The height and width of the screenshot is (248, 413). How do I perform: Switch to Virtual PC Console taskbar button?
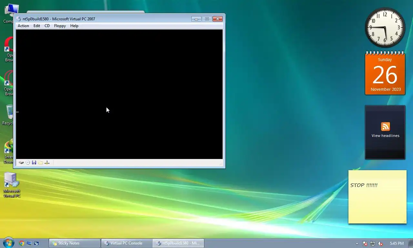[127, 243]
